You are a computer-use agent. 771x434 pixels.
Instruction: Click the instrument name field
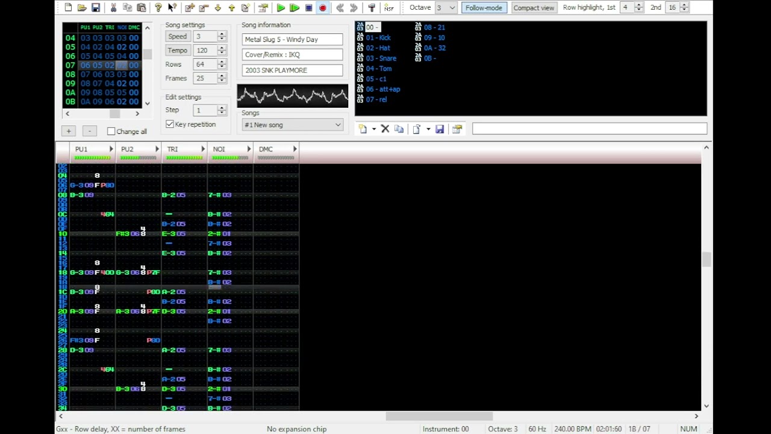tap(590, 128)
